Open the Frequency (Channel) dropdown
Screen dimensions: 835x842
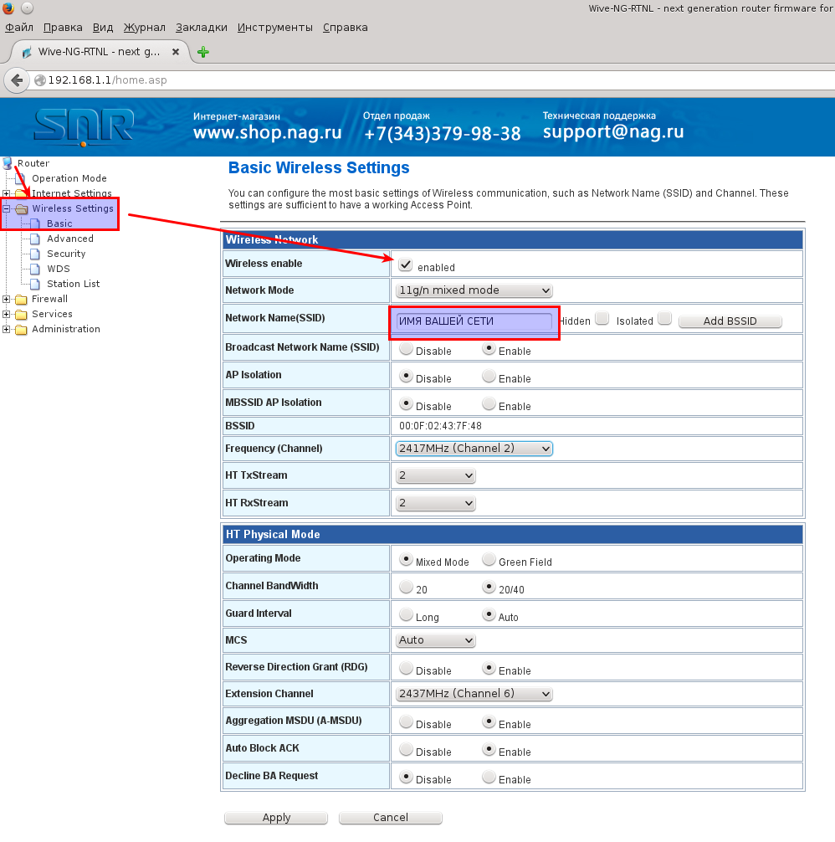click(x=474, y=449)
